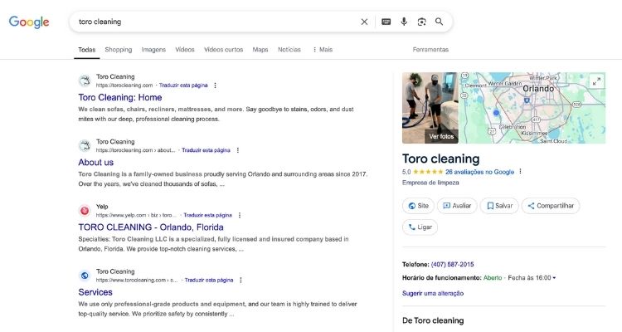Click Sugerir uma alteração link
The width and height of the screenshot is (622, 332).
pos(433,294)
